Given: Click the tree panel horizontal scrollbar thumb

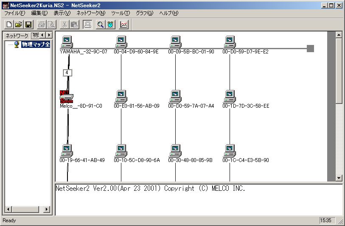Looking at the screenshot, I should [25, 209].
